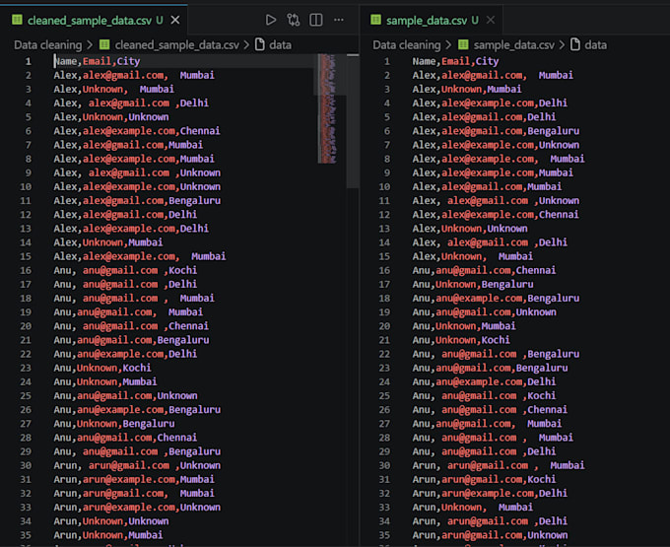The image size is (670, 547).
Task: Click 'Anu,Unknown,Kochi' on left line 23
Action: click(x=102, y=368)
